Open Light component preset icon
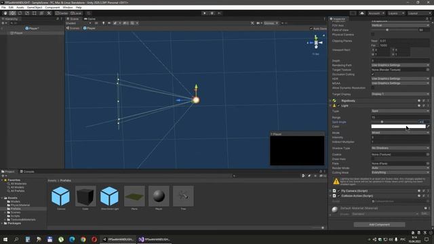434x244 pixels. (x=423, y=106)
